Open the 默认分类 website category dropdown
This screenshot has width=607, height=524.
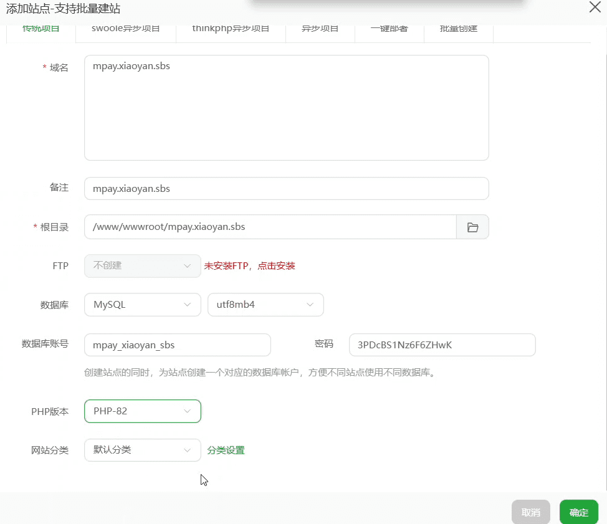pos(142,450)
